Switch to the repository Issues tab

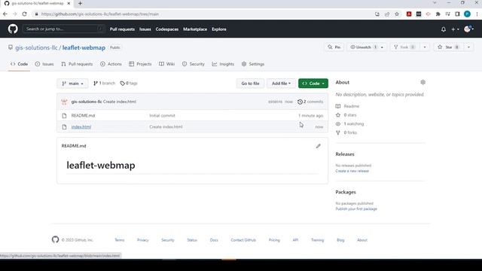coord(44,64)
